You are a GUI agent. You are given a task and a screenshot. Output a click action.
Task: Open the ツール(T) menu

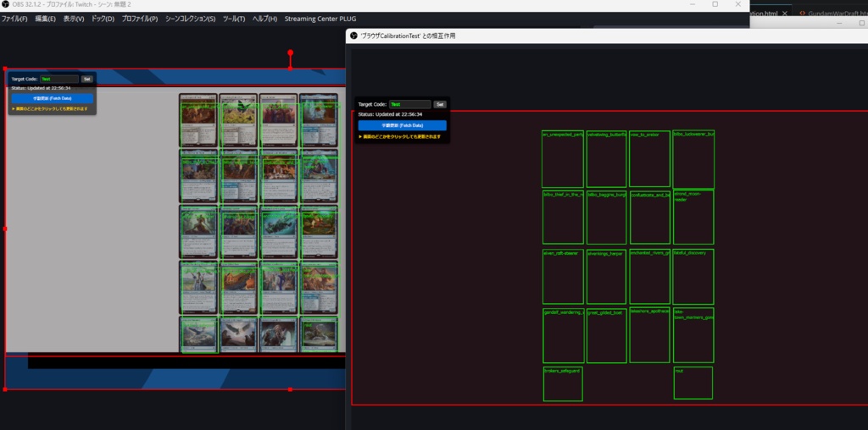point(234,19)
